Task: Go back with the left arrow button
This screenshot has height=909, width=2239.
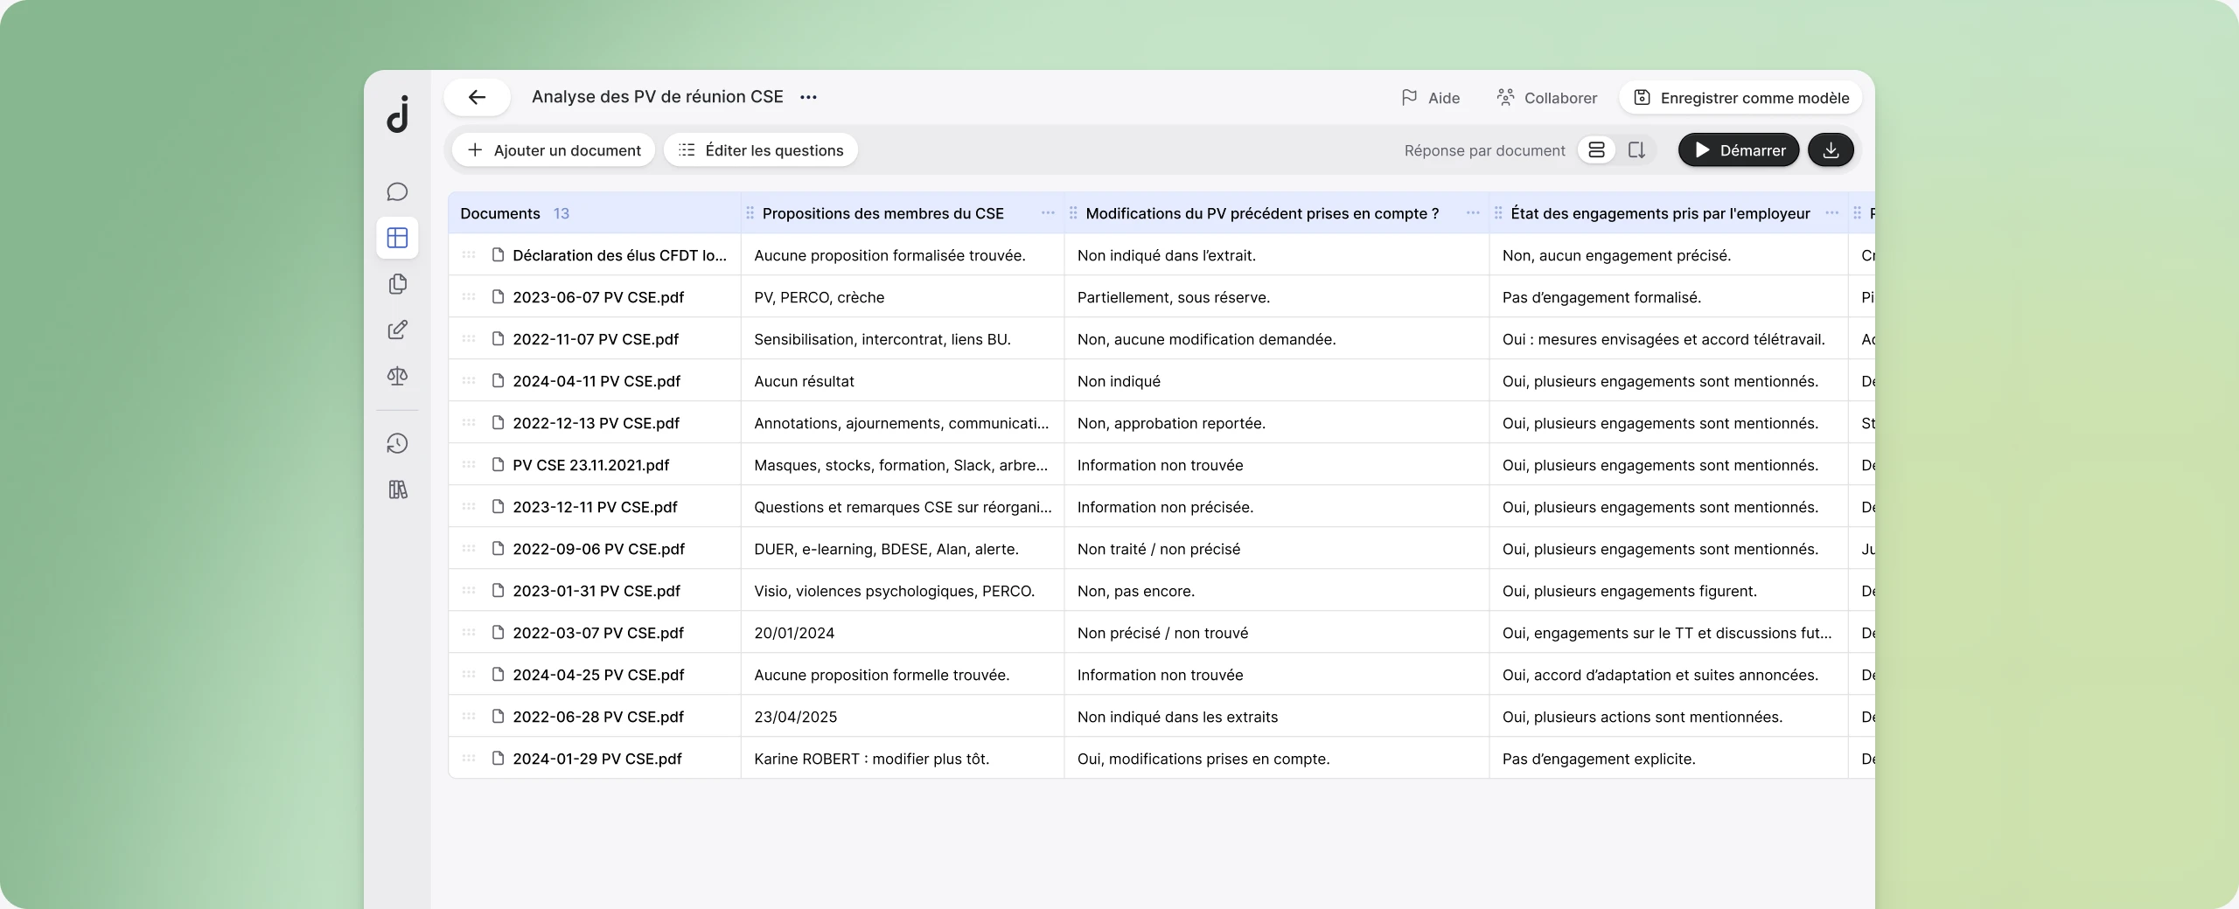Action: click(477, 97)
